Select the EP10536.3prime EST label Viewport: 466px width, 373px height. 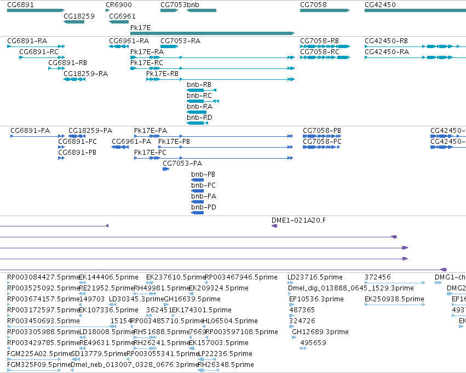pyautogui.click(x=316, y=299)
